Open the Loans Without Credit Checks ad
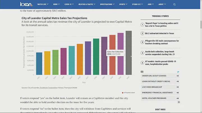202x113 pixels. click(x=160, y=81)
